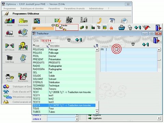Click the speech bubble icon above SP field
164x123 pixels.
pos(53,25)
